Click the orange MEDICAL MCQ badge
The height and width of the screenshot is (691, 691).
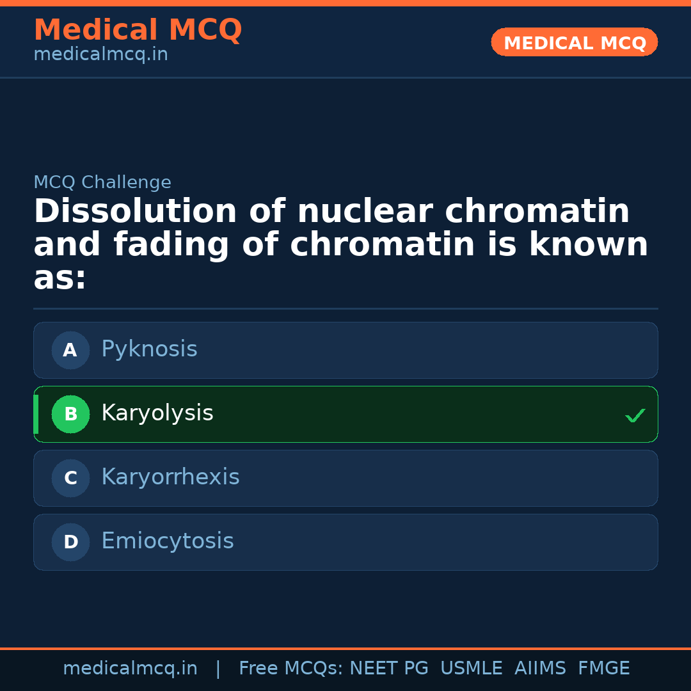point(574,43)
